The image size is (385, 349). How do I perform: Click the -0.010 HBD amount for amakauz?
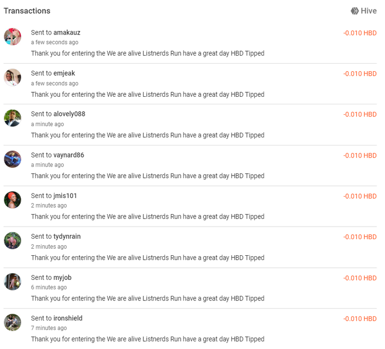[x=360, y=33]
